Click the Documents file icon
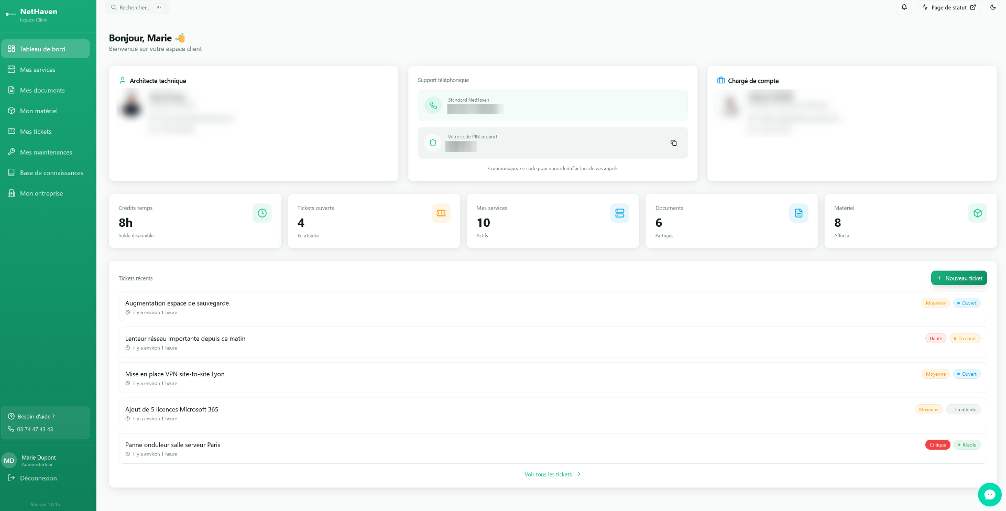The width and height of the screenshot is (1006, 511). click(x=799, y=213)
